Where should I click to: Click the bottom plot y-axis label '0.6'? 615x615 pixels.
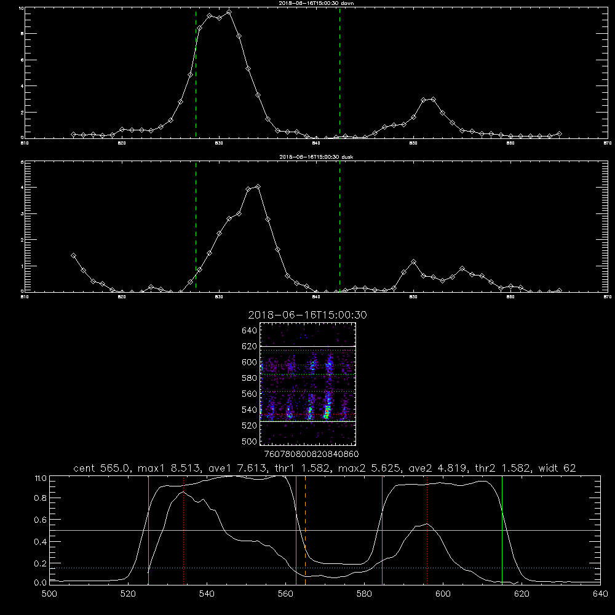coord(41,520)
